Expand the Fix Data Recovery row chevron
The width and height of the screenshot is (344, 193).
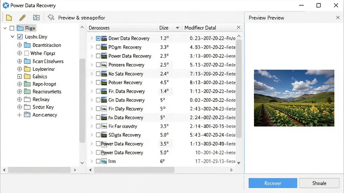[92, 118]
